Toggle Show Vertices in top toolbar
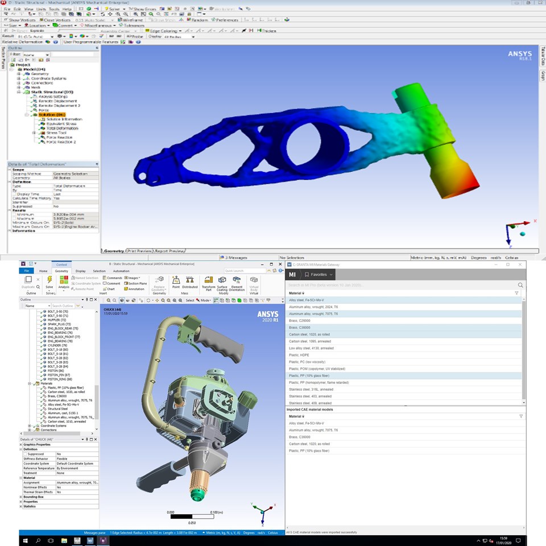The image size is (546, 546). coord(20,20)
